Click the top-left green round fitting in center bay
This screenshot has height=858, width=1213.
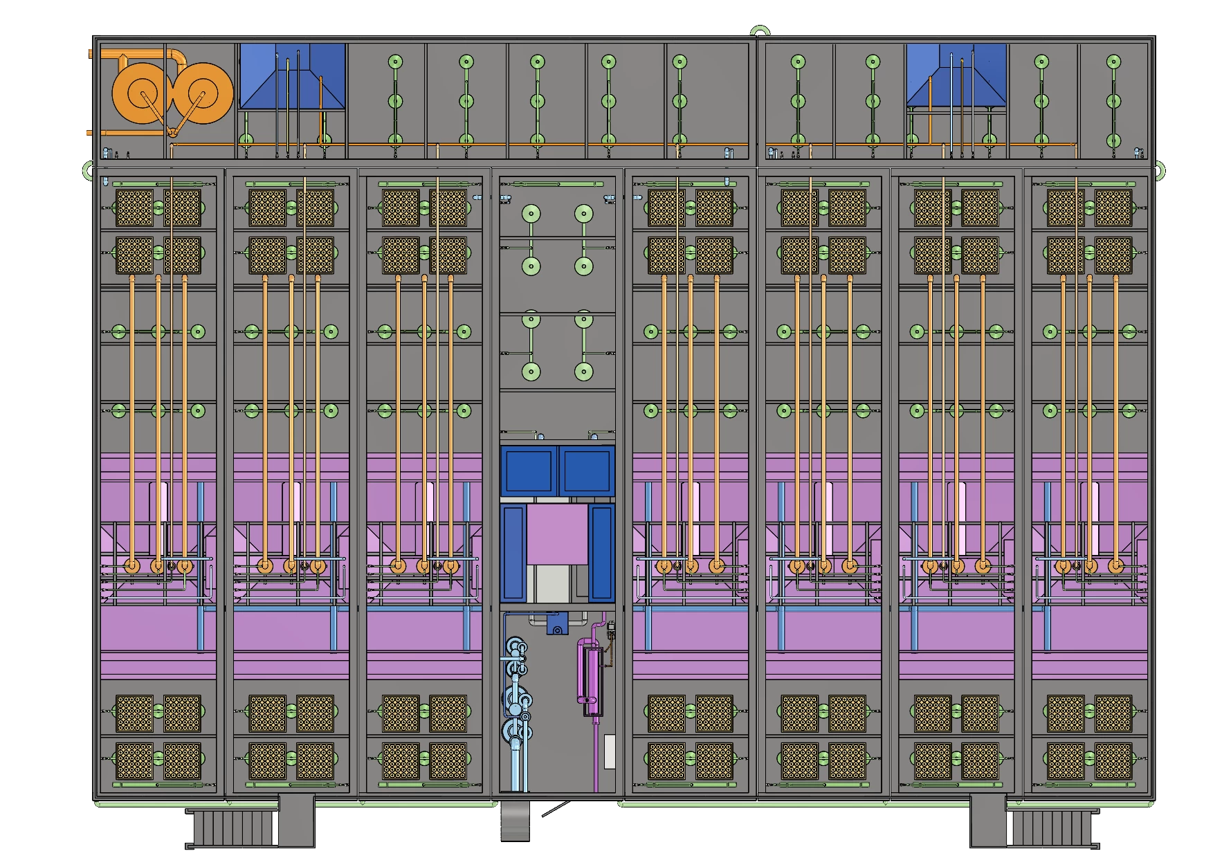pos(531,214)
